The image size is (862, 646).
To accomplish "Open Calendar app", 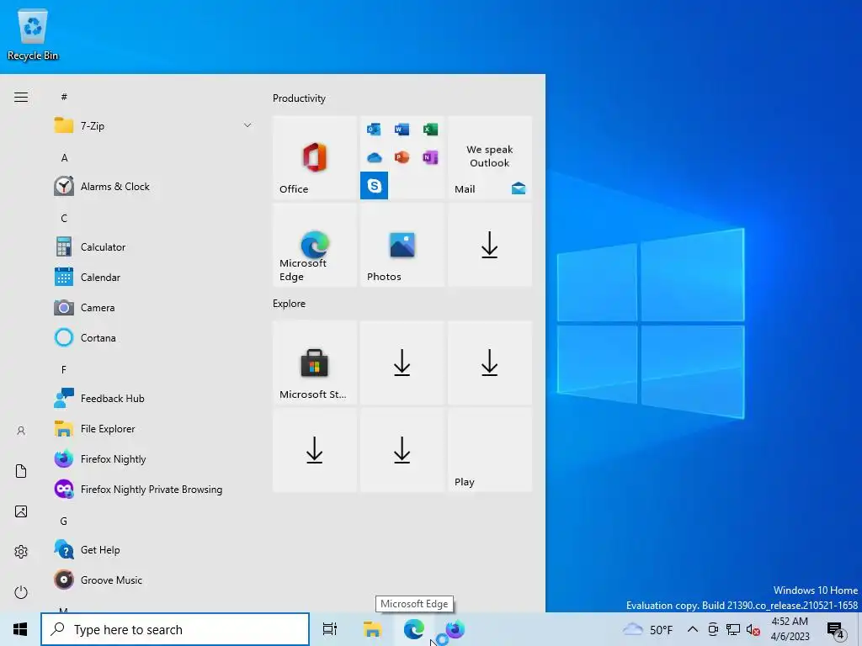I will coord(153,278).
